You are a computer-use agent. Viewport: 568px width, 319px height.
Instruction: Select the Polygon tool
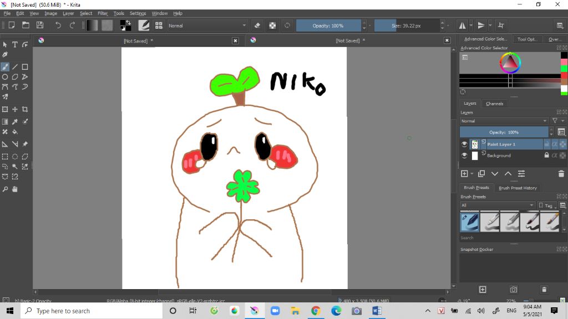click(15, 76)
